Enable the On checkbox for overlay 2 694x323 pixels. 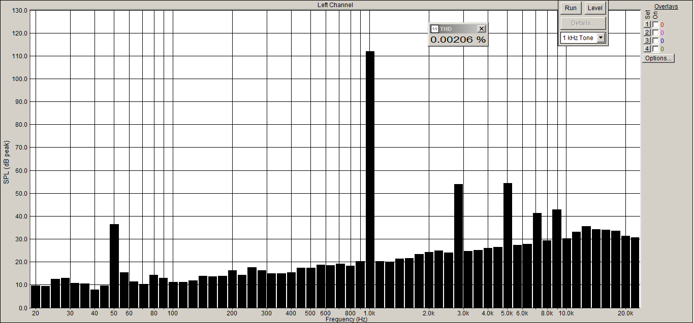pos(655,32)
